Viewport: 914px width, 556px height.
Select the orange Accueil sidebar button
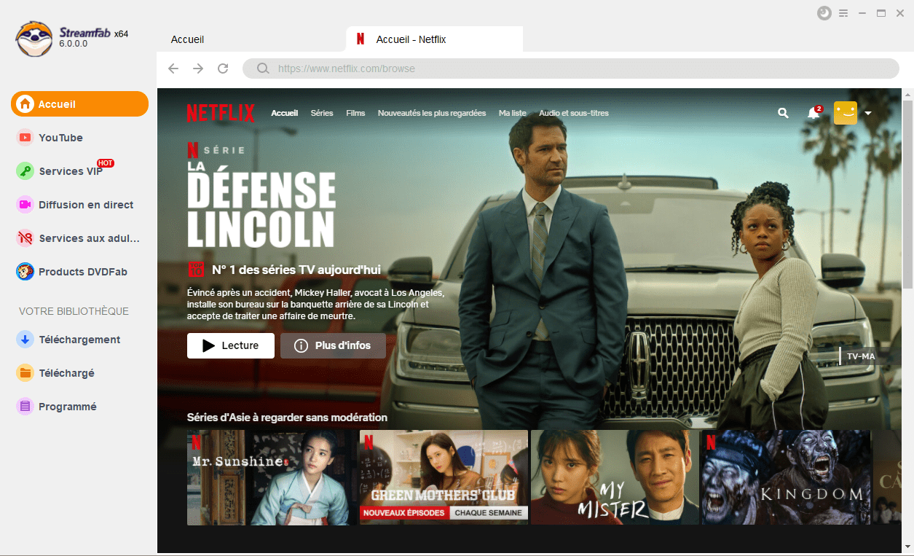(x=79, y=104)
